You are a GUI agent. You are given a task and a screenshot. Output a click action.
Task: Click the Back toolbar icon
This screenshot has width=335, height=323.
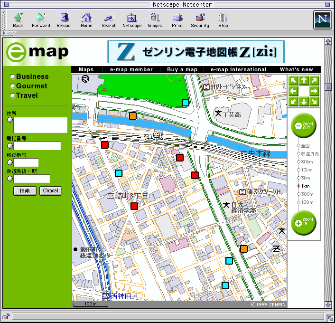click(18, 20)
